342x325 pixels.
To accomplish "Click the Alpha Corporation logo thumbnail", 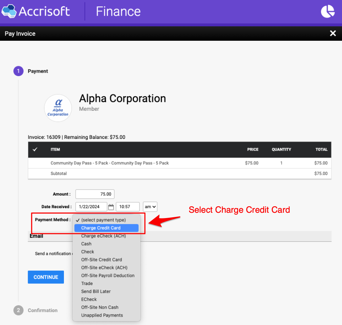I will 58,108.
